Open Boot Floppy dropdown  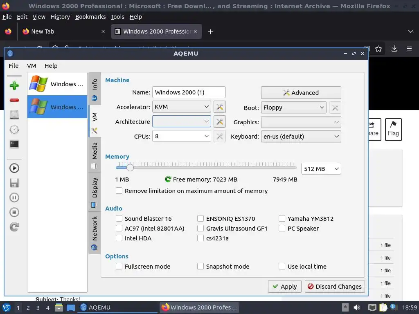[x=294, y=108]
